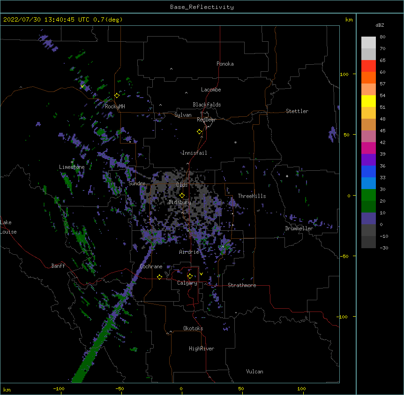Viewport: 404px width, 395px height.
Task: Click the Lake Louise label
Action: point(8,227)
